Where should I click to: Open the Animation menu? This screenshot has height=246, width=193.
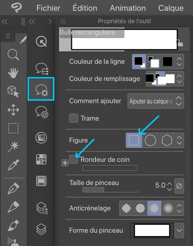pyautogui.click(x=128, y=8)
